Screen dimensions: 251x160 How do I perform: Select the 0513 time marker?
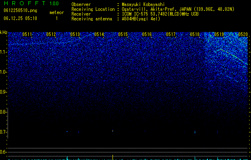tap(75, 34)
